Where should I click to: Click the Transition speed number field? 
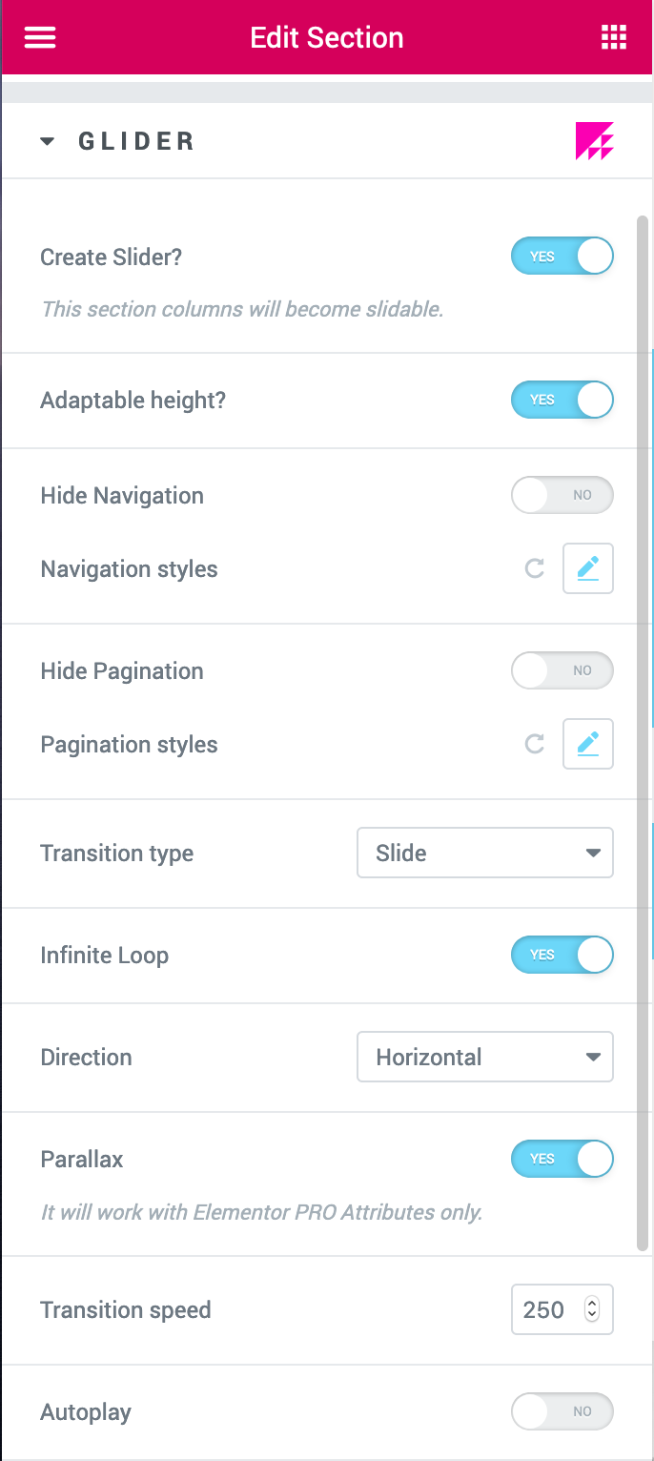[x=562, y=1309]
